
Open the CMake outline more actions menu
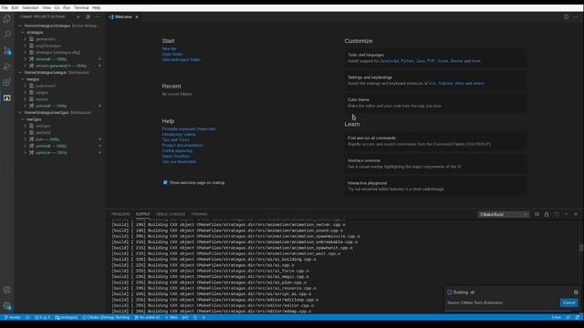[98, 16]
